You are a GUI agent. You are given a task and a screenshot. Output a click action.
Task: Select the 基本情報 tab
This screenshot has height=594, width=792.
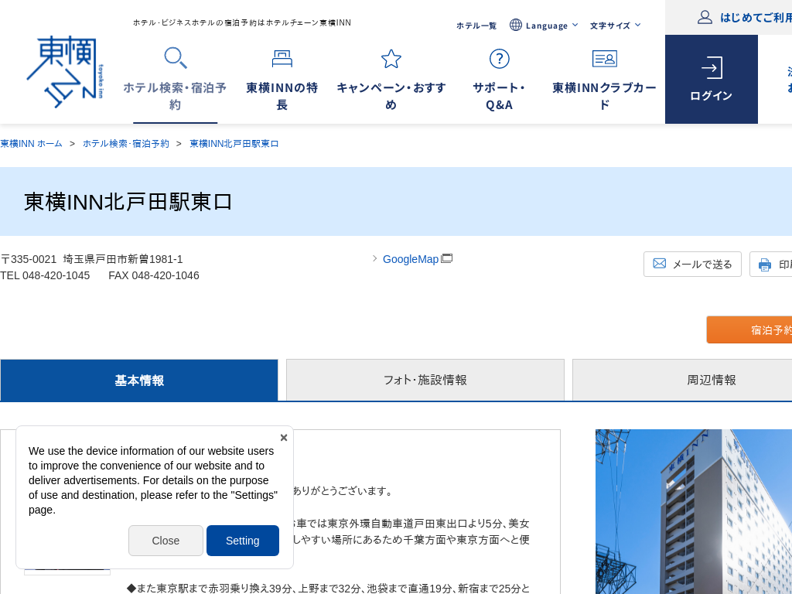(139, 381)
